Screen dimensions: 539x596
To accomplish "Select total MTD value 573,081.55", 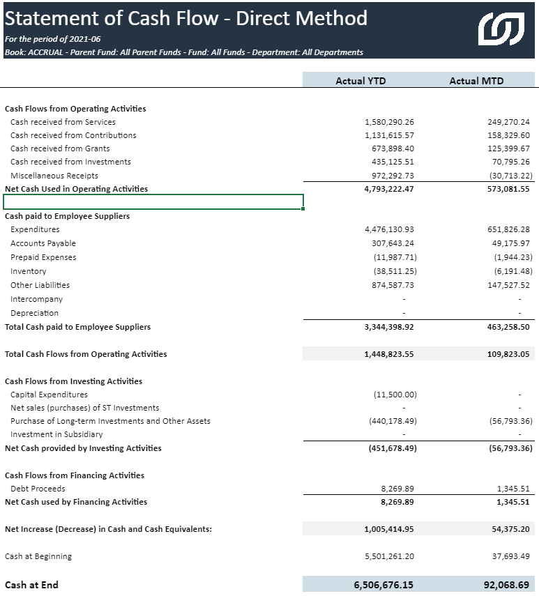I will [x=508, y=189].
